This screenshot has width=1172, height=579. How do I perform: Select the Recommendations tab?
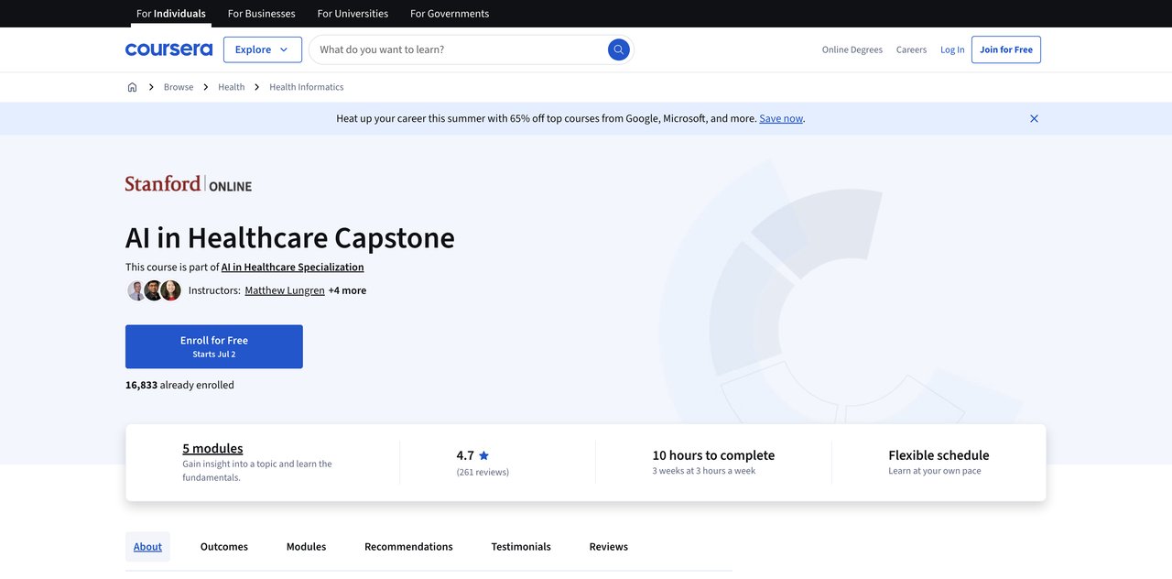coord(408,546)
